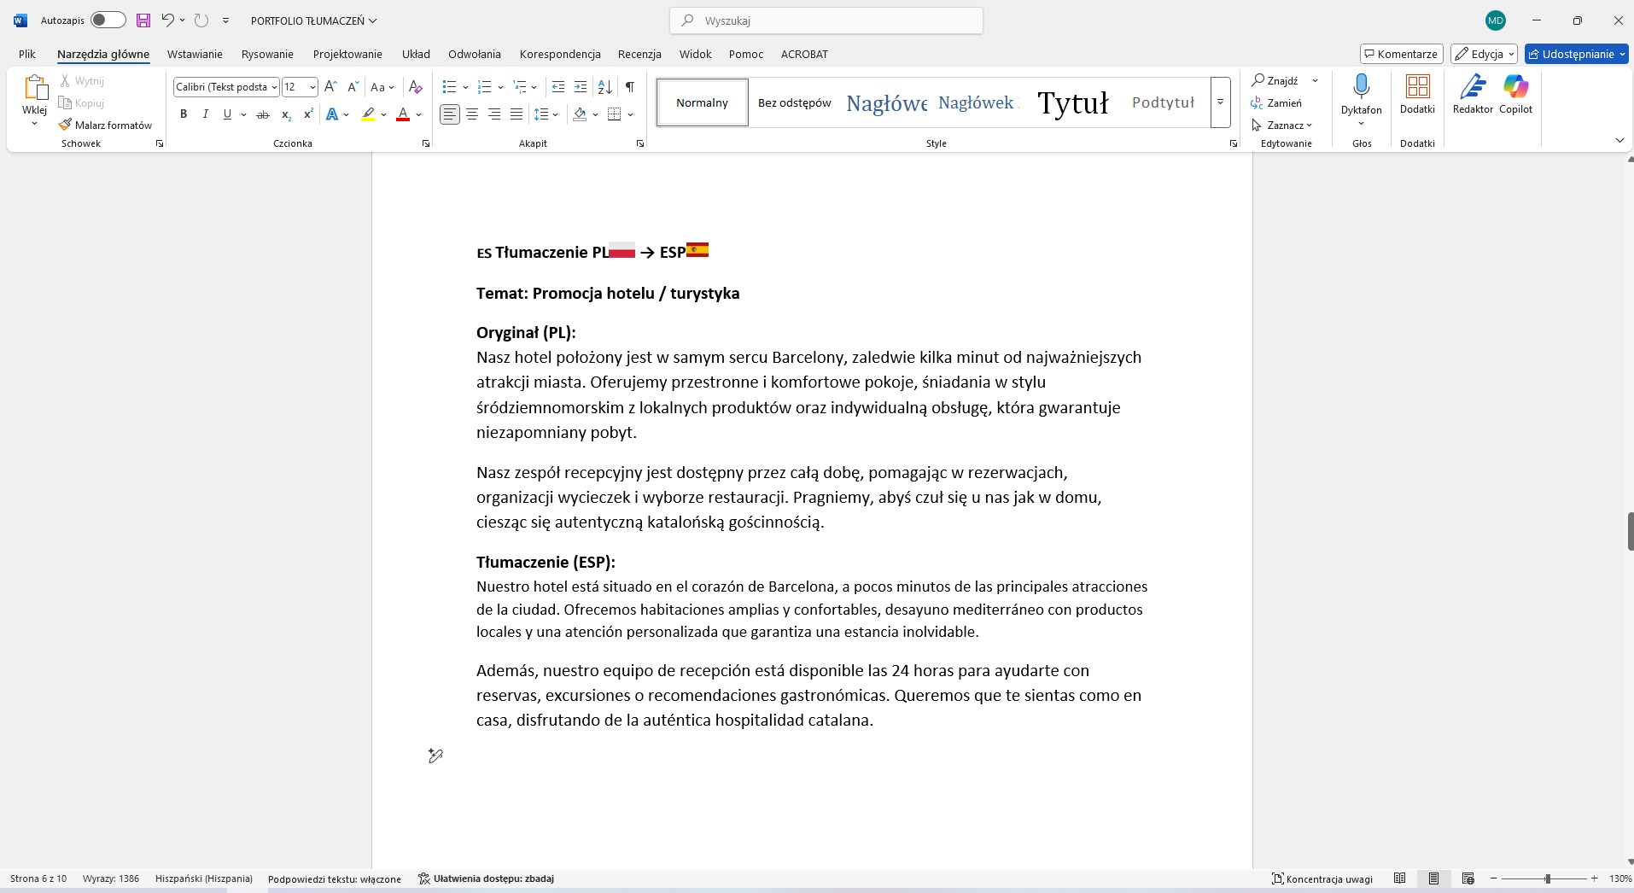Adjust the zoom slider handle
The image size is (1634, 893).
pyautogui.click(x=1547, y=878)
